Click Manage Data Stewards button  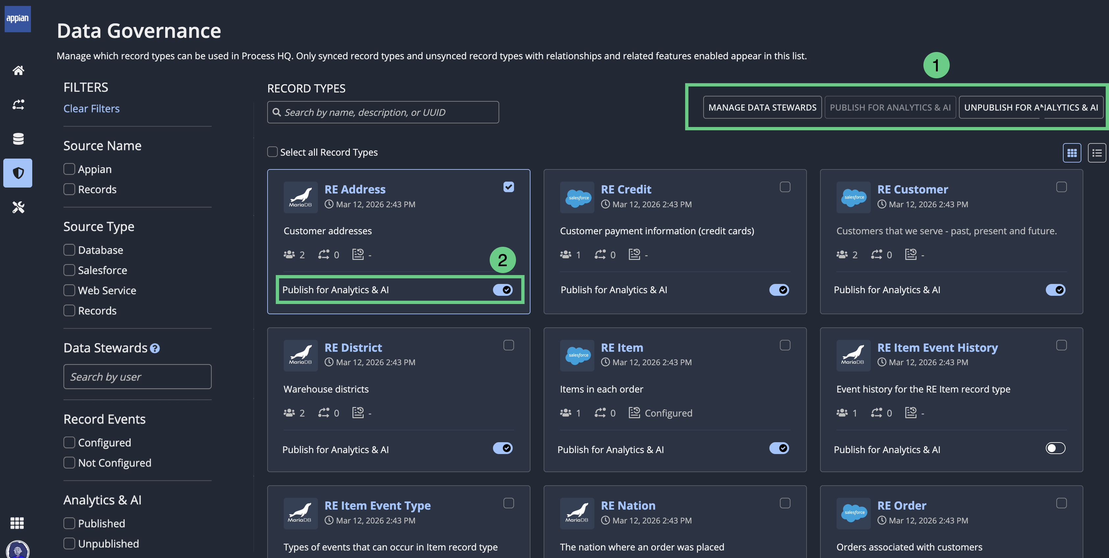click(762, 107)
